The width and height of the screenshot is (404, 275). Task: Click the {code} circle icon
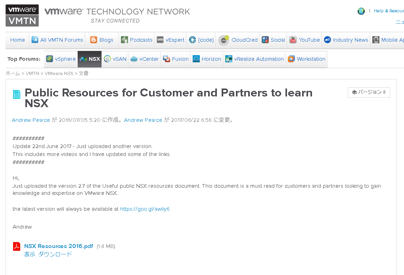[x=192, y=40]
